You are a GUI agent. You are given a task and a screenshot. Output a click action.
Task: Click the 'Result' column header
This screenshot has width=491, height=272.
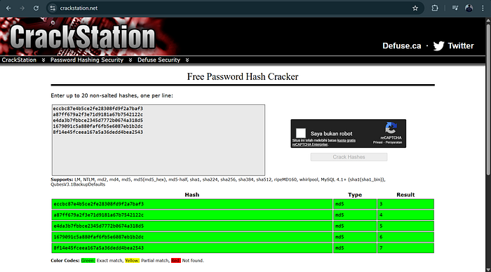coord(405,195)
